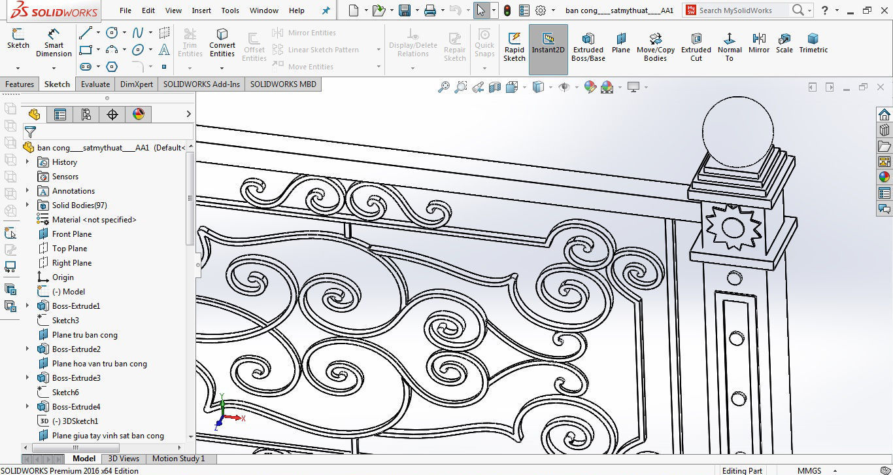Select the Line sketch tool
893x475 pixels.
[x=86, y=33]
